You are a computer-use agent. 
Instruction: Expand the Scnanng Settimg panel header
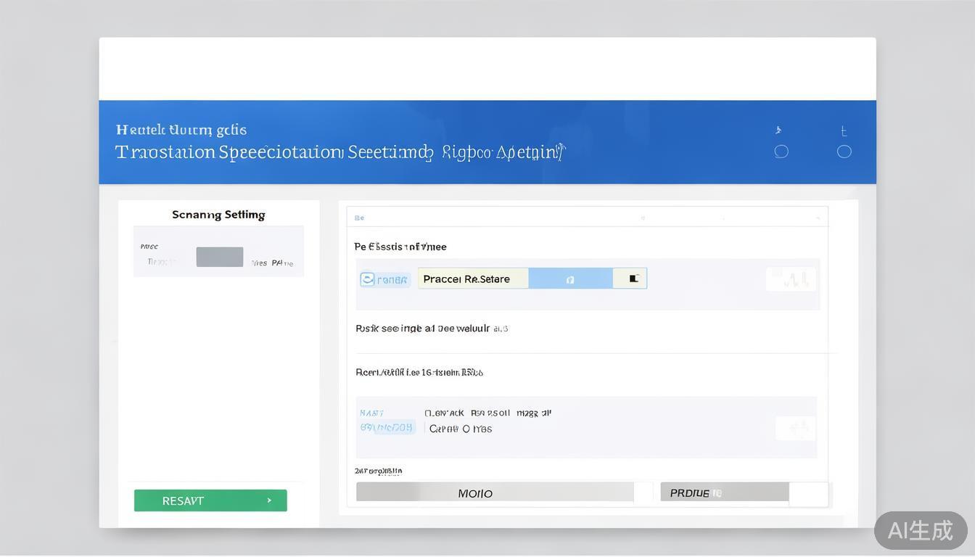pos(218,215)
